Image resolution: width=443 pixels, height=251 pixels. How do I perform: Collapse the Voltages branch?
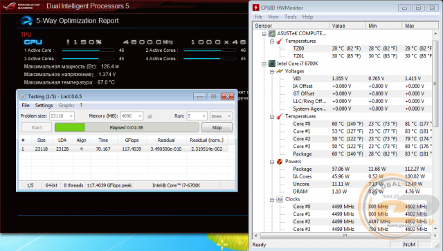tap(272, 71)
